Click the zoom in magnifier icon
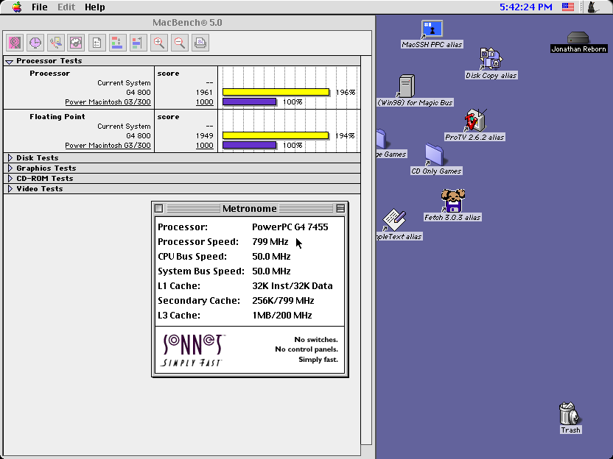 pos(158,43)
